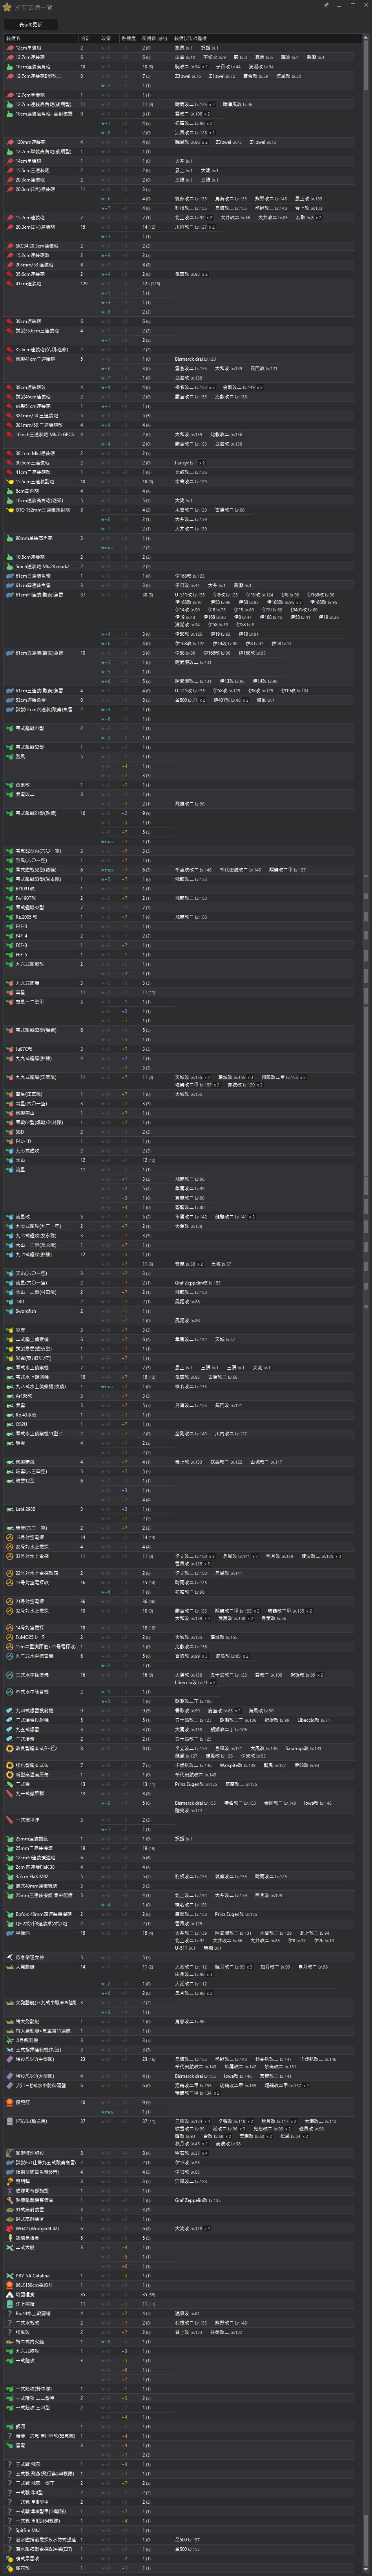Click the gun icon beside 14cm単装砲
The width and height of the screenshot is (372, 2576).
click(x=9, y=161)
